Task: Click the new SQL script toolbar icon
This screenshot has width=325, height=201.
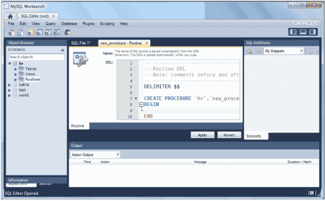Action: tap(11, 32)
